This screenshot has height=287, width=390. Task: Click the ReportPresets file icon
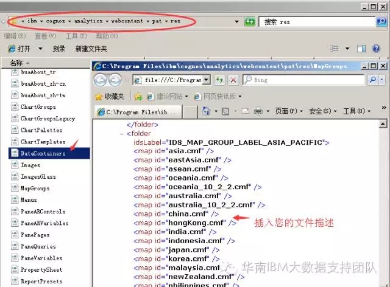click(15, 281)
